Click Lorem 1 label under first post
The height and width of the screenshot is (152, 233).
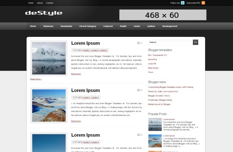(x=86, y=50)
